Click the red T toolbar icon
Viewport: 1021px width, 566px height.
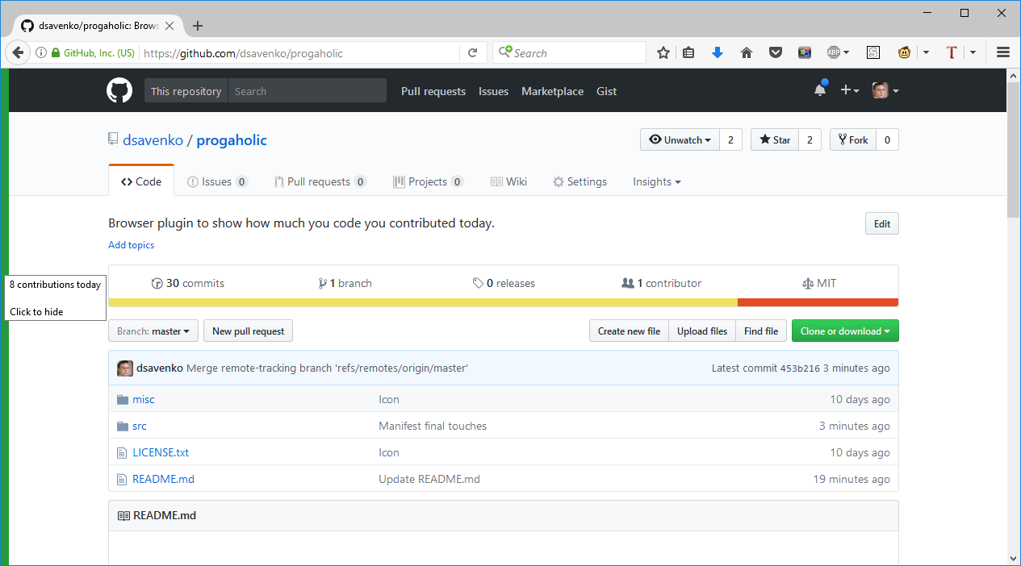[952, 53]
